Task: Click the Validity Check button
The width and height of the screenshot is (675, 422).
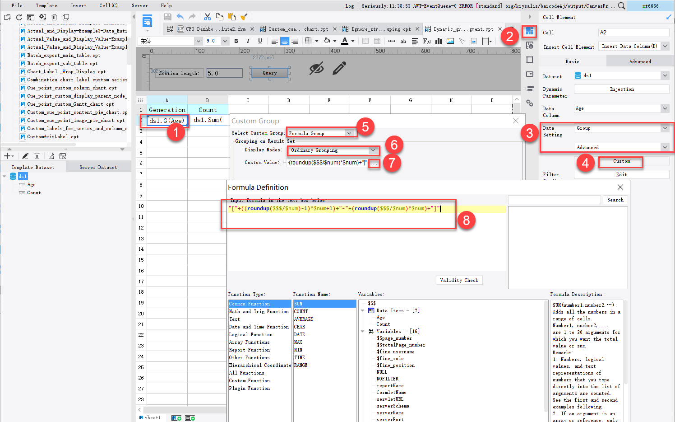Action: [459, 280]
